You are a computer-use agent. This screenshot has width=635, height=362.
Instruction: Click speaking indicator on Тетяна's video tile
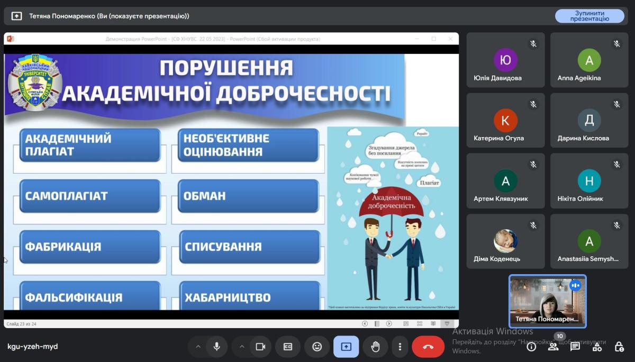575,285
